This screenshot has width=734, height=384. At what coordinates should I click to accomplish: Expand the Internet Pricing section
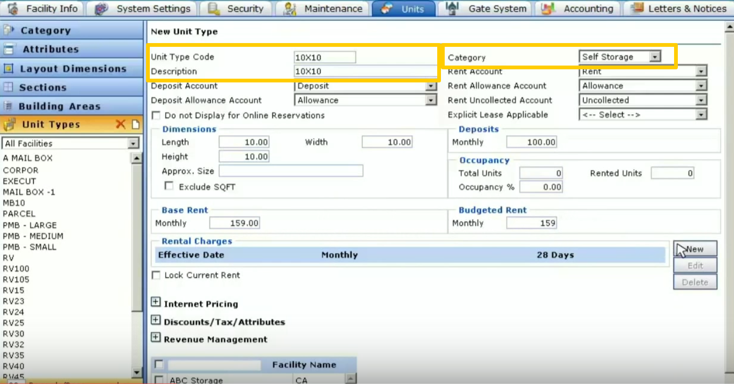(x=156, y=302)
